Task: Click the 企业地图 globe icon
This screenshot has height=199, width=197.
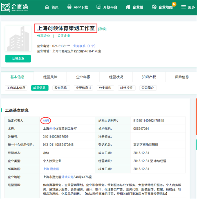Action: pyautogui.click(x=154, y=7)
